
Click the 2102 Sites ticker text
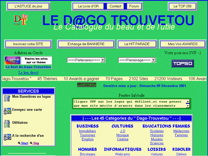point(138,79)
